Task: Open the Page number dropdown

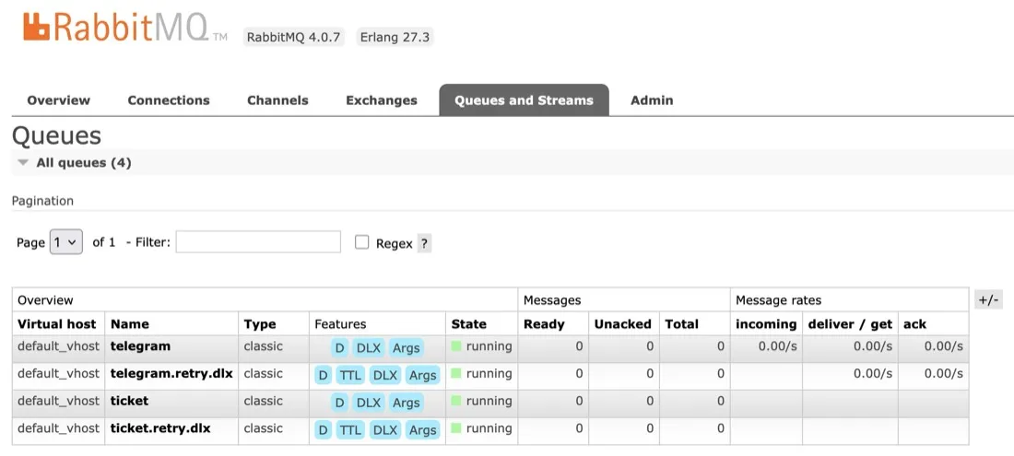Action: pos(66,242)
